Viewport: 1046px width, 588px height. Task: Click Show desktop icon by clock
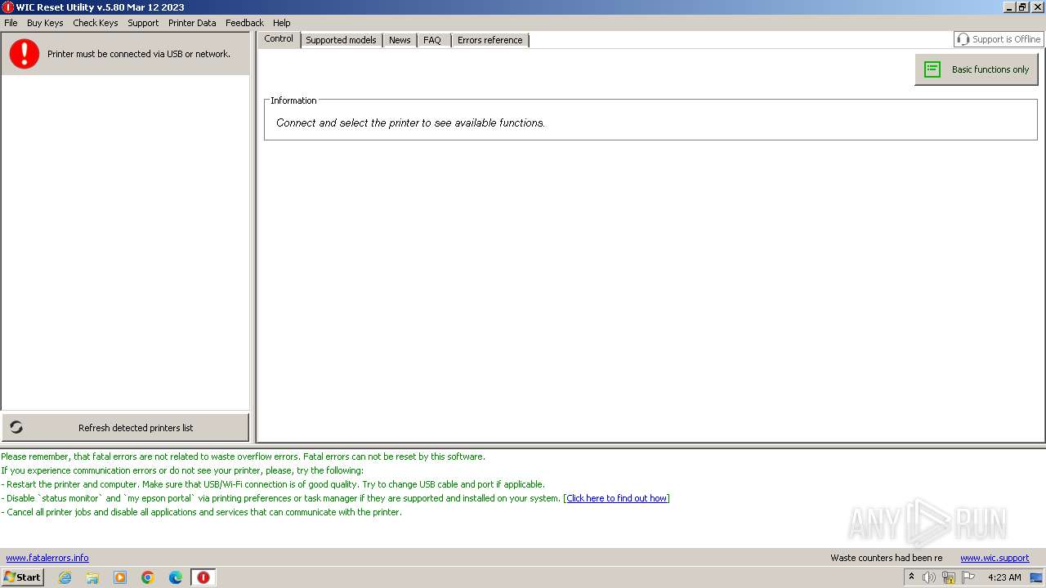(1037, 577)
